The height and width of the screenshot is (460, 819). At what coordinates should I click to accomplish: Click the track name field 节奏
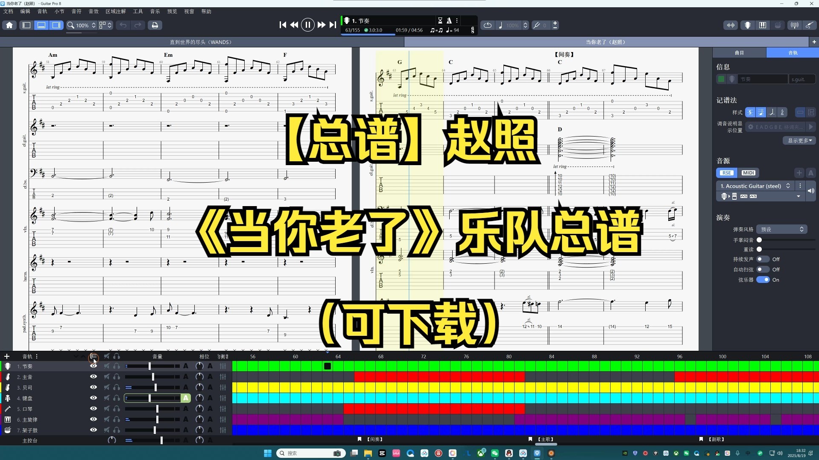click(763, 79)
